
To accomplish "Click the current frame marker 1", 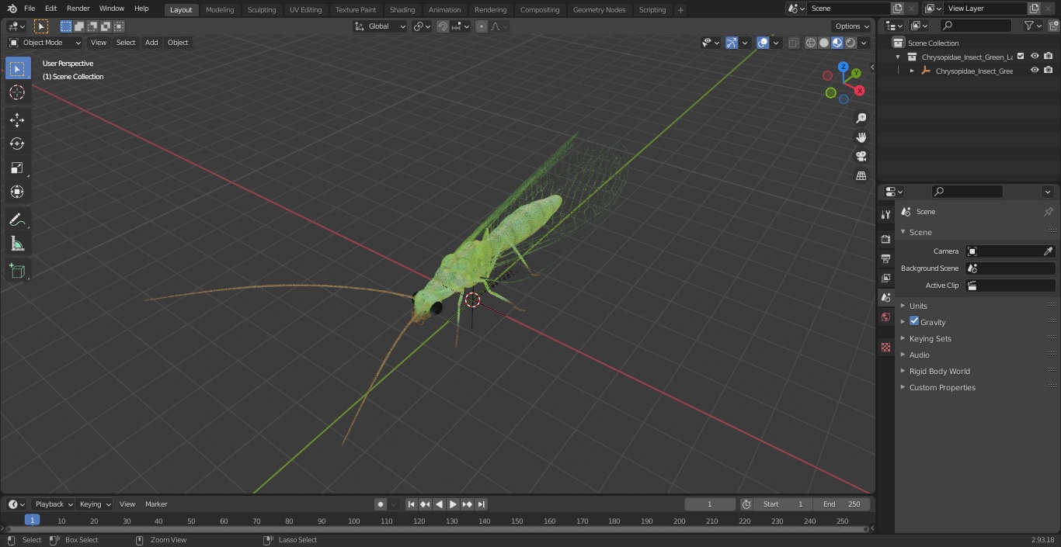I will (x=32, y=520).
